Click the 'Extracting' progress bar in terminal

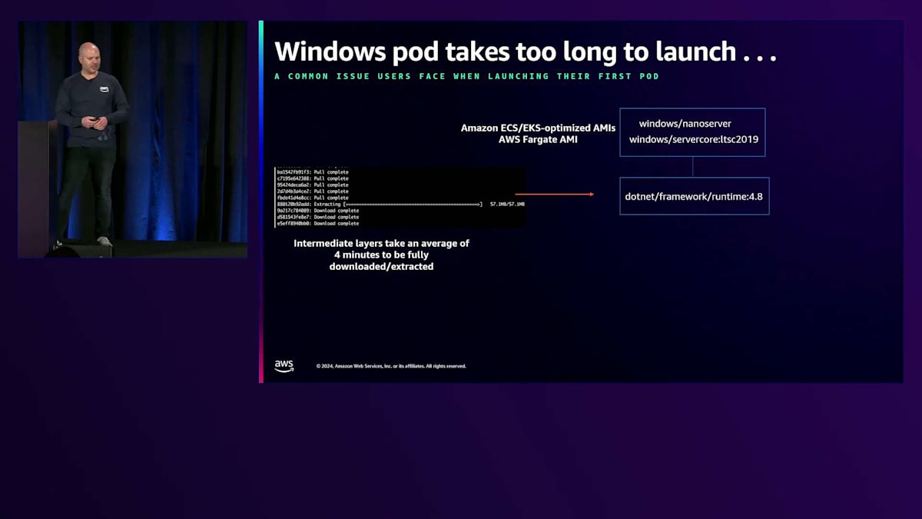[413, 205]
